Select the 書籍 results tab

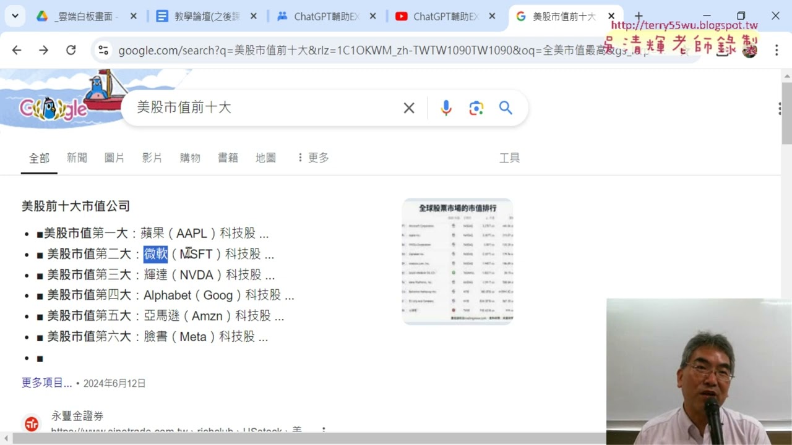(x=228, y=158)
